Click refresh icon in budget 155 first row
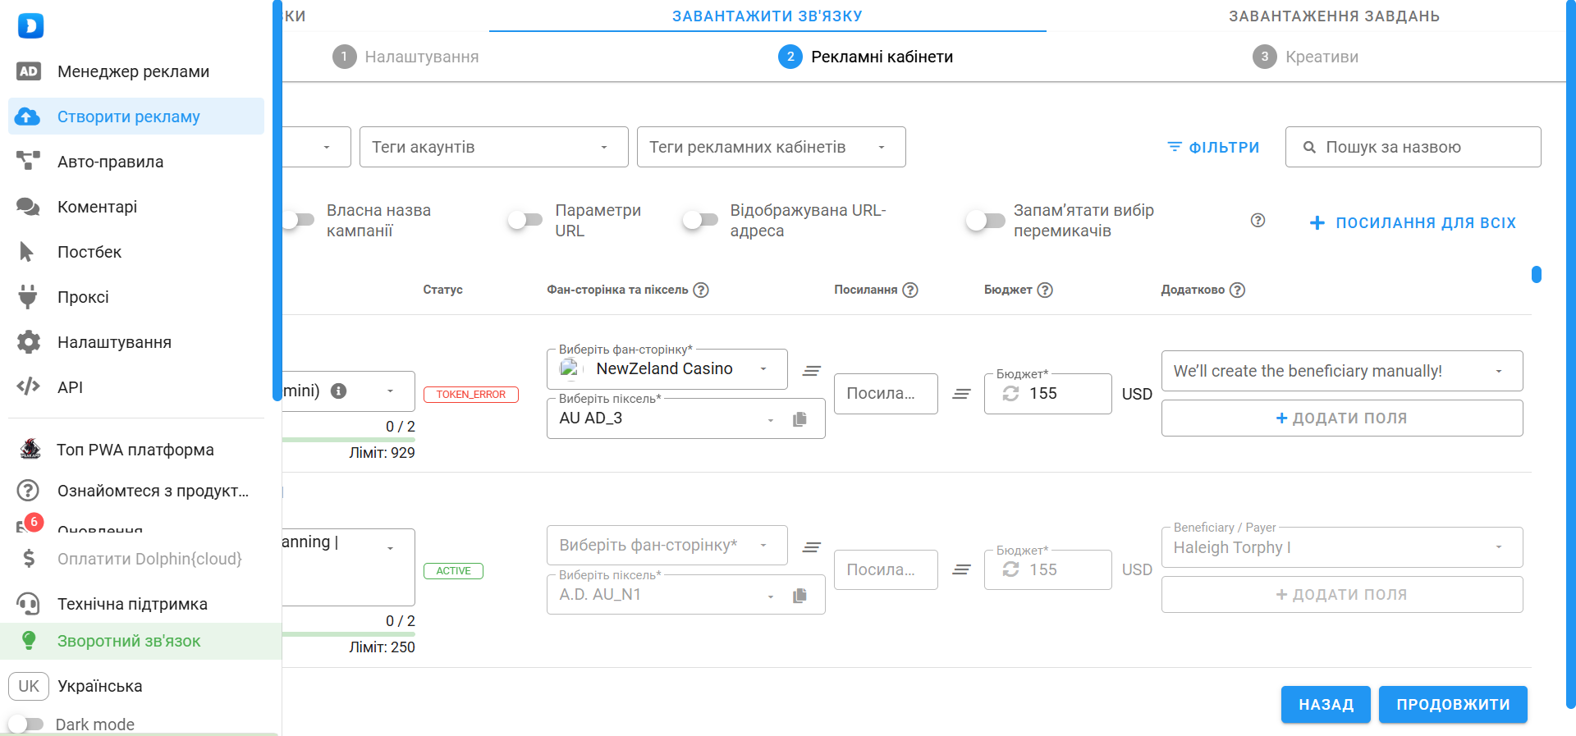The height and width of the screenshot is (736, 1576). point(1011,394)
